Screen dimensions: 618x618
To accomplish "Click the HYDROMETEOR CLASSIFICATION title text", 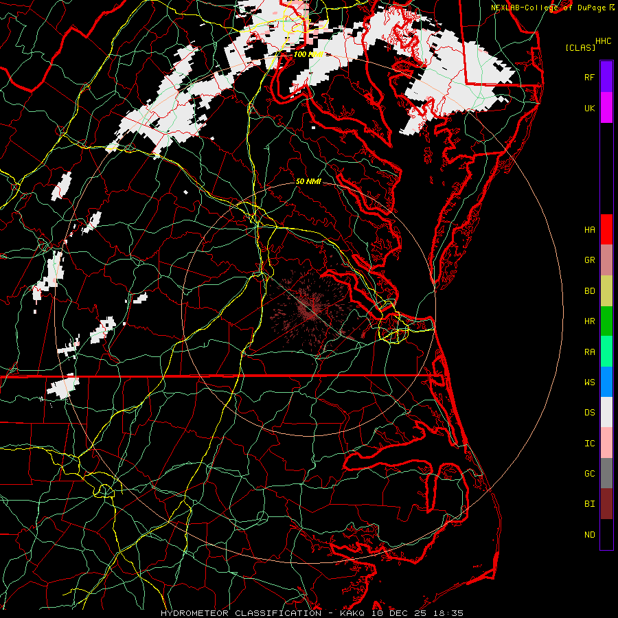I will 241,613.
